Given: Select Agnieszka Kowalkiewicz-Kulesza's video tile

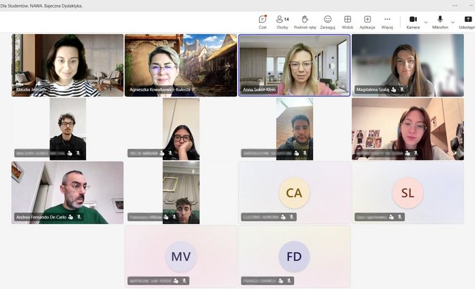Looking at the screenshot, I should coord(181,65).
